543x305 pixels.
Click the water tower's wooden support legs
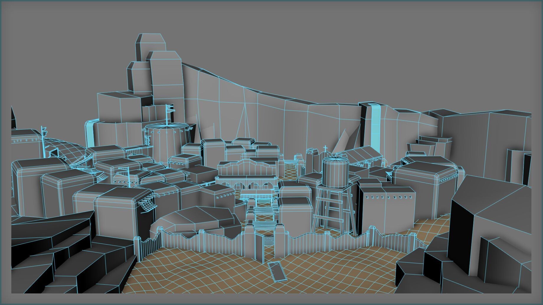(333, 209)
